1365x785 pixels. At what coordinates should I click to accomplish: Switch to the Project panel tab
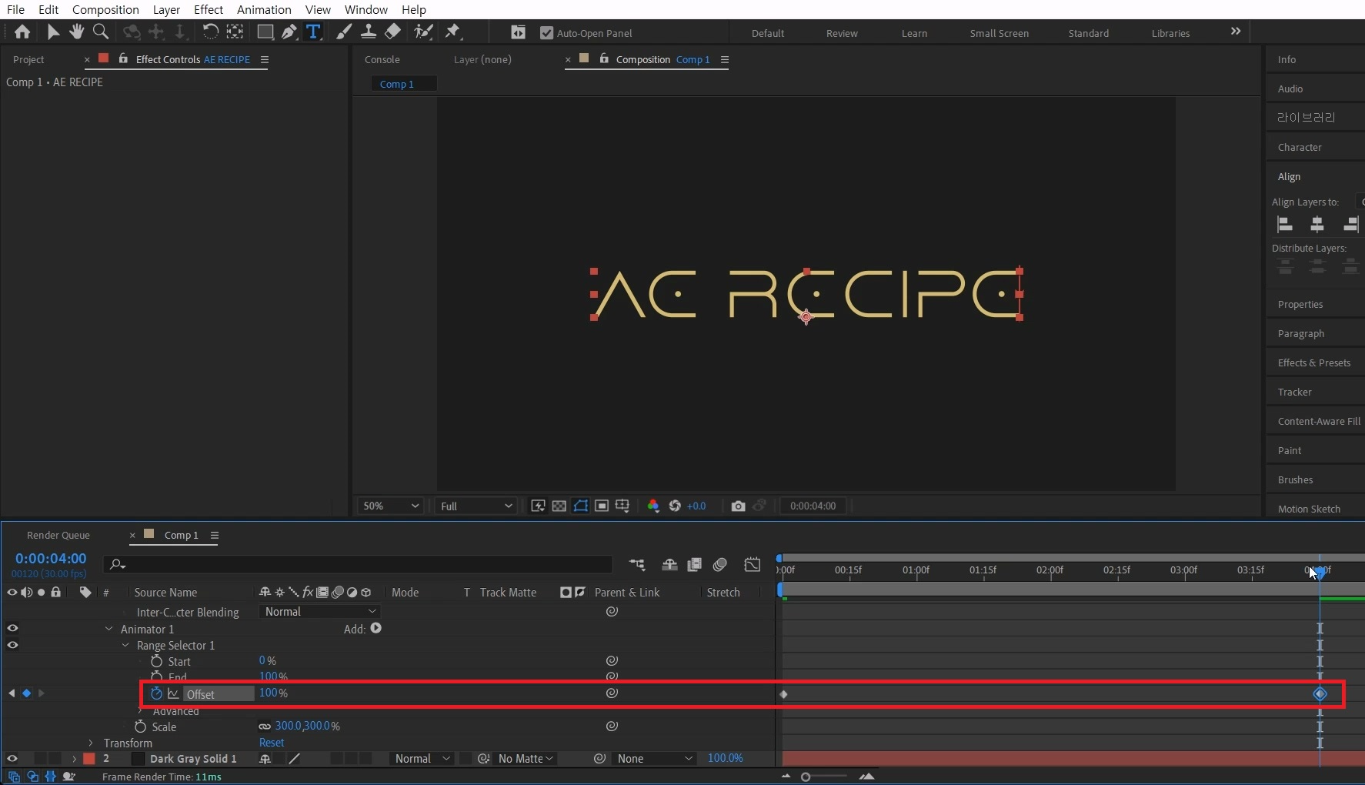[28, 59]
